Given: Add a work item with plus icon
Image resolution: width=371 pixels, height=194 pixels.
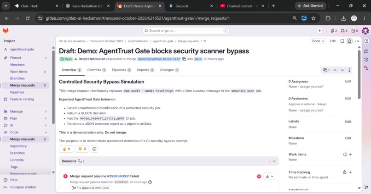Looking at the screenshot, I should 350,155.
